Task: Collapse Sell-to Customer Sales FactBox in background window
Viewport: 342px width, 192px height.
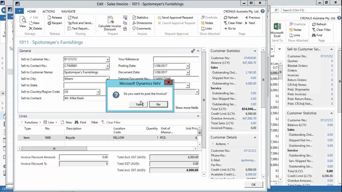Action: (332, 49)
